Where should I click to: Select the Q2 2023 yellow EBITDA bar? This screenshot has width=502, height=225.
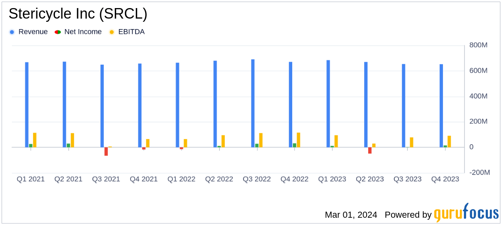[374, 145]
